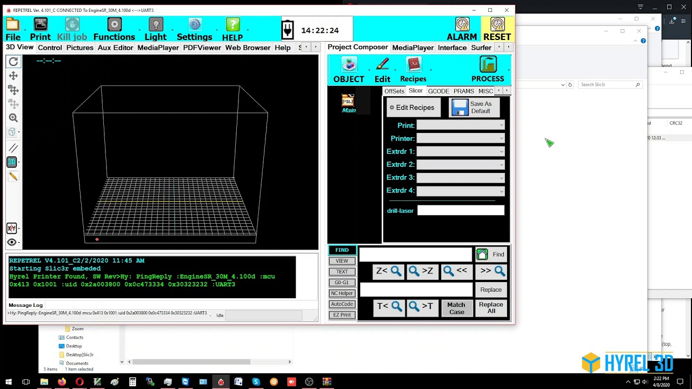Switch to the Interface tab
Image resolution: width=692 pixels, height=389 pixels.
tap(452, 48)
